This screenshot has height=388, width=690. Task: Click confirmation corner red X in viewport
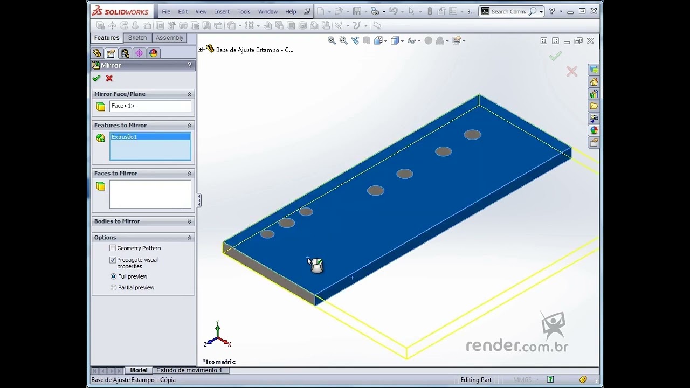[572, 71]
